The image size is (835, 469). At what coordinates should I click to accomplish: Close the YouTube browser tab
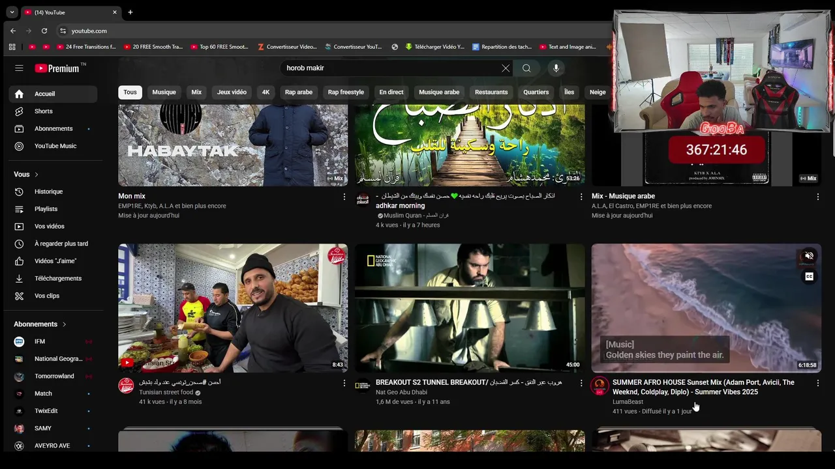[x=115, y=12]
